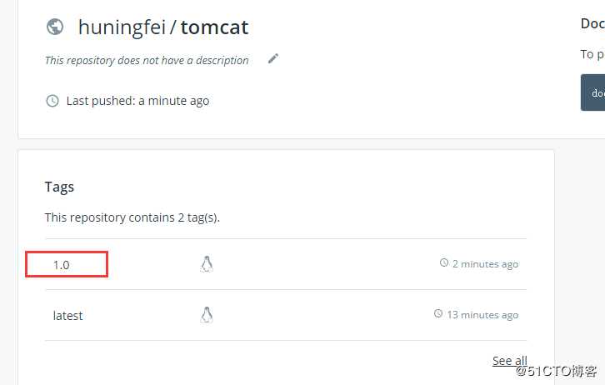The width and height of the screenshot is (605, 385).
Task: Click the 2 minutes ago timestamp
Action: click(485, 264)
